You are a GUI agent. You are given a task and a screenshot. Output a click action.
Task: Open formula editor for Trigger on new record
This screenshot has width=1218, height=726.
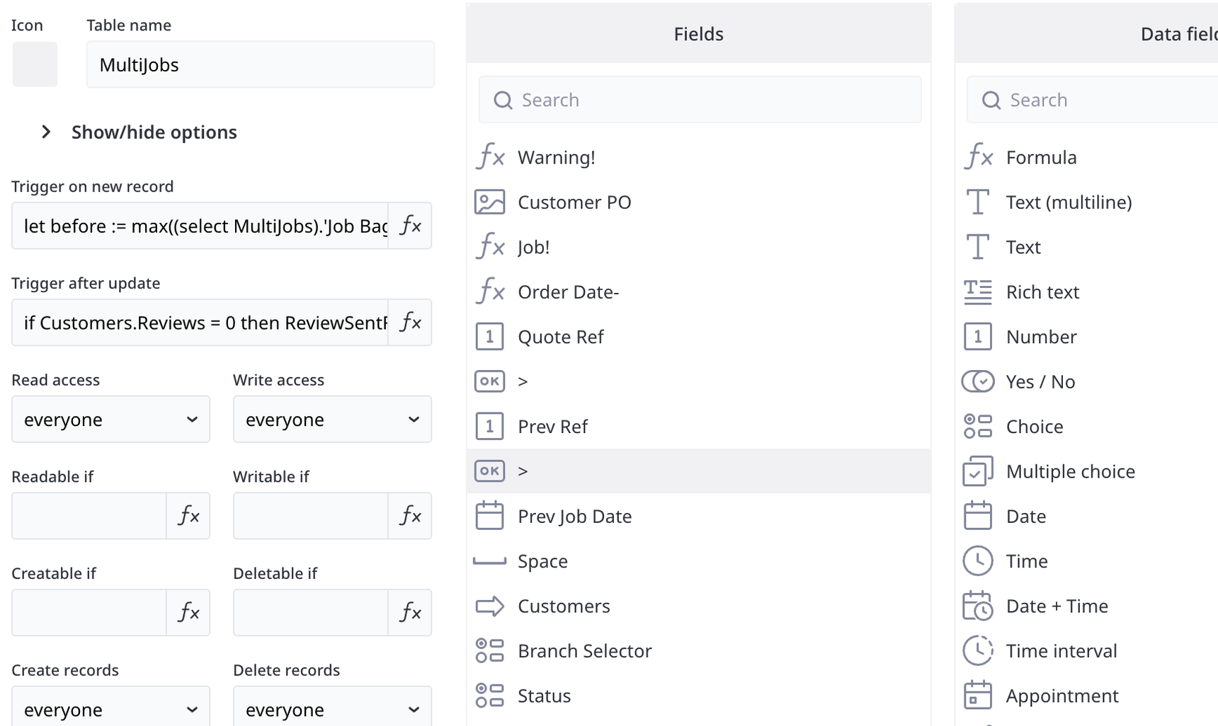point(410,226)
